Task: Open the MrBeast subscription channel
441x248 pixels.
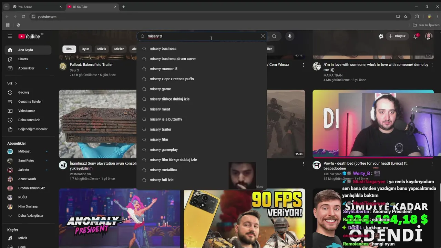Action: 28,152
